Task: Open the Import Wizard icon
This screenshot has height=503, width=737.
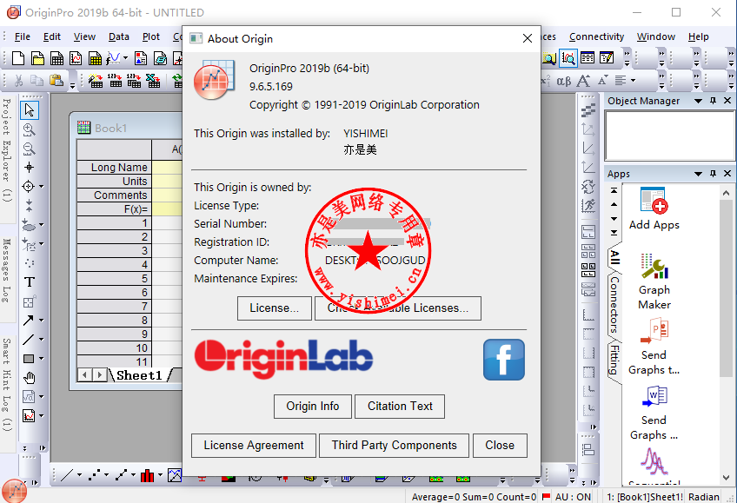Action: click(x=96, y=81)
